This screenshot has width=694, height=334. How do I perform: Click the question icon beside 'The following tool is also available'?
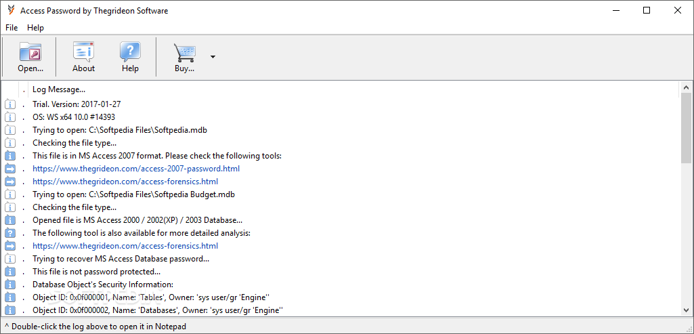[10, 233]
